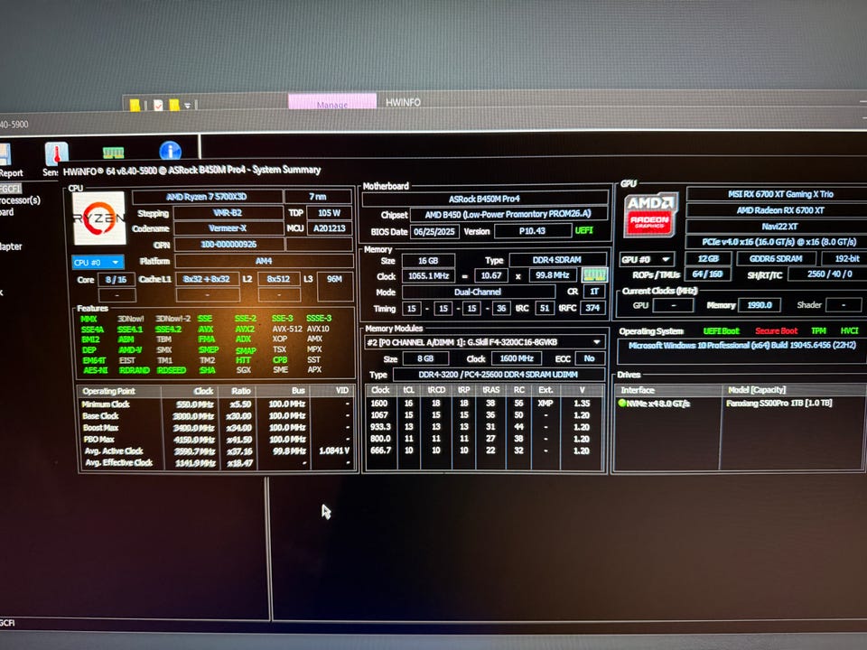Click the Ratio column header

coord(238,391)
